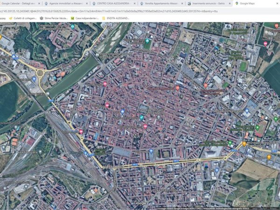
Task: Open the Vendita Appartamento Alessandria tab
Action: 162,3
